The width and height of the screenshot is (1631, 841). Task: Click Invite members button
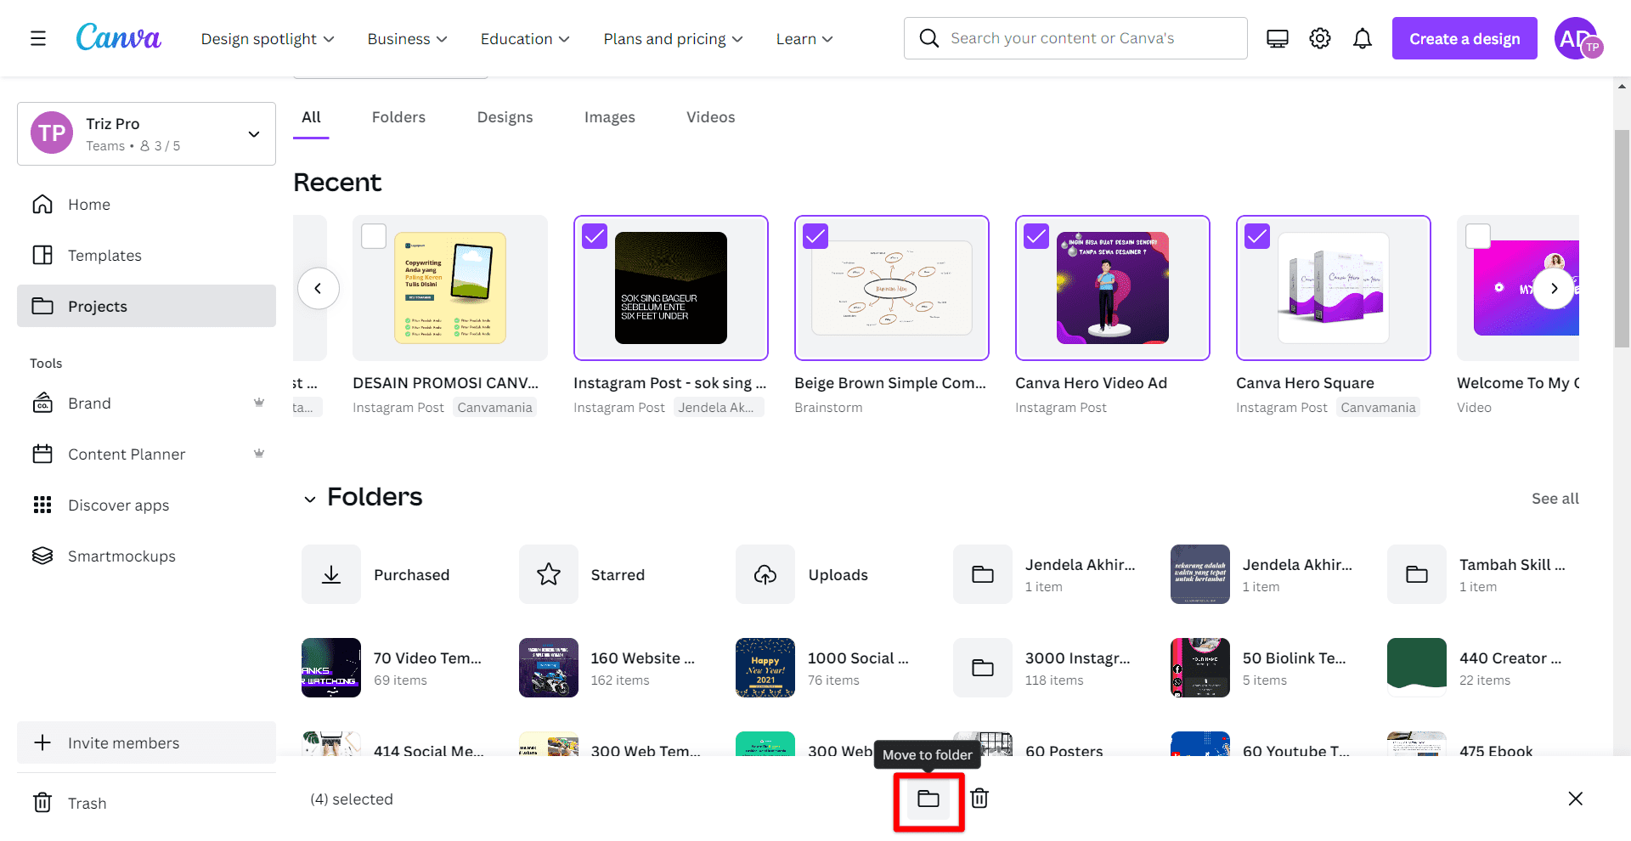(x=146, y=742)
